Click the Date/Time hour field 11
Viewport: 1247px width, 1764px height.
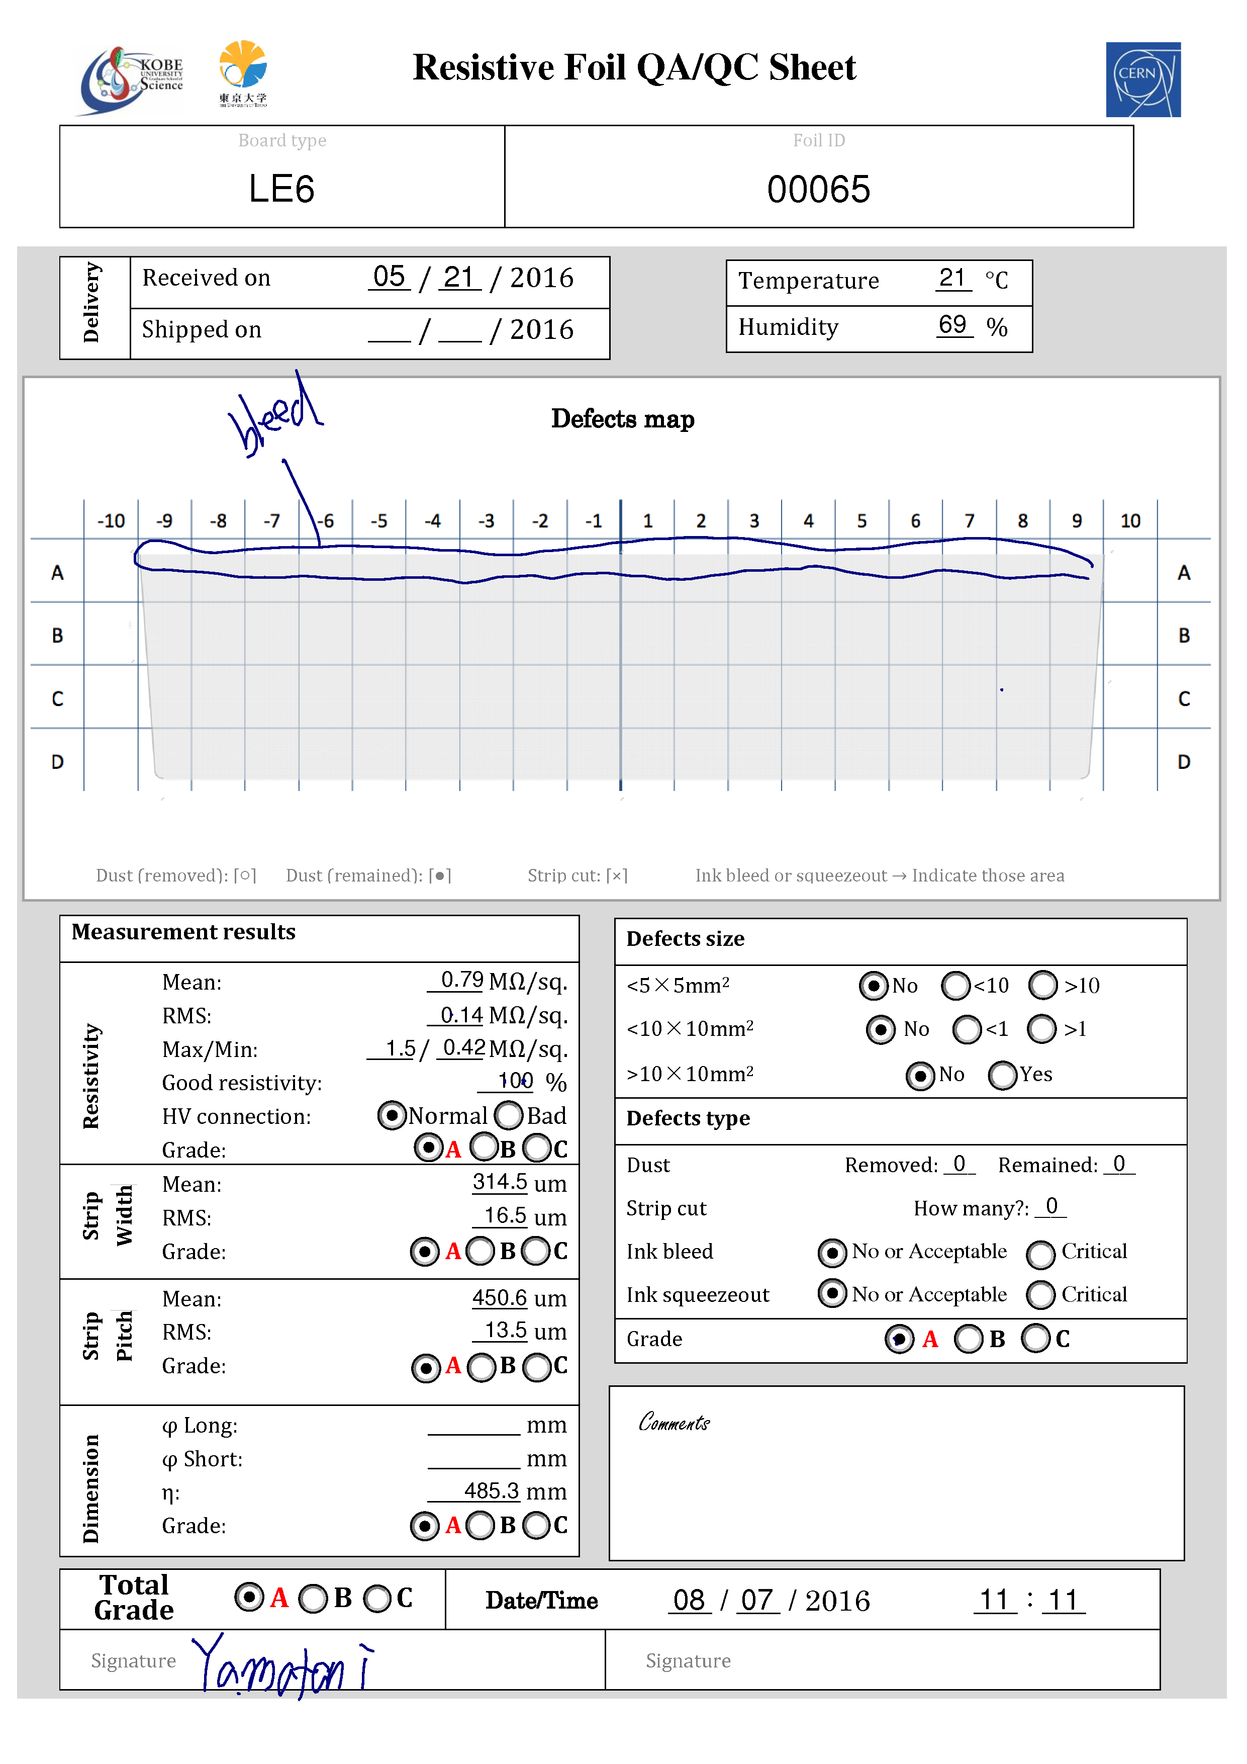click(995, 1601)
